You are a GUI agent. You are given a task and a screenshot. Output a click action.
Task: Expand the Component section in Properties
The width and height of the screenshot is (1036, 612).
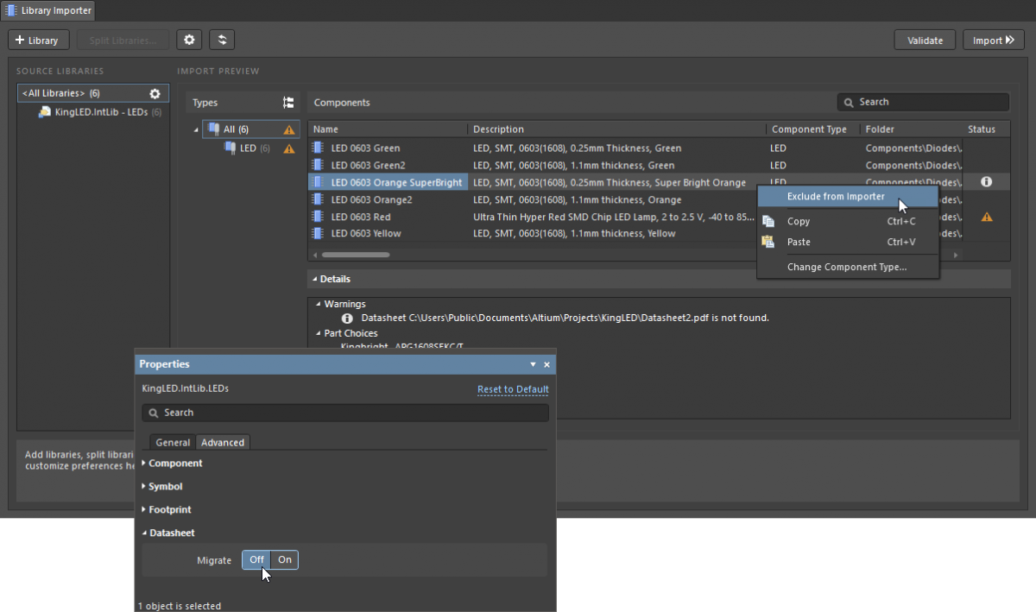click(x=144, y=464)
